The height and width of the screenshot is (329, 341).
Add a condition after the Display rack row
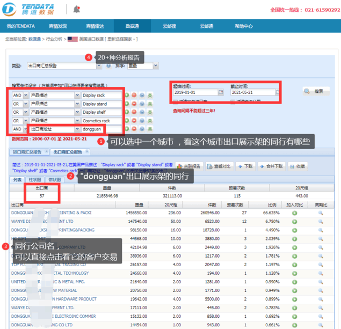pos(127,95)
